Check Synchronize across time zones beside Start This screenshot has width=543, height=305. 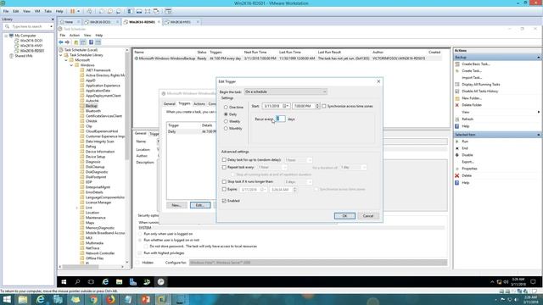point(324,106)
